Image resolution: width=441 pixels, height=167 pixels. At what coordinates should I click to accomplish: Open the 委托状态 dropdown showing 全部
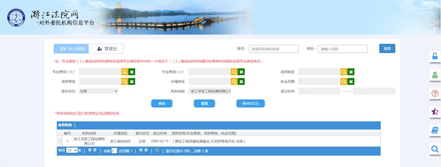click(98, 91)
